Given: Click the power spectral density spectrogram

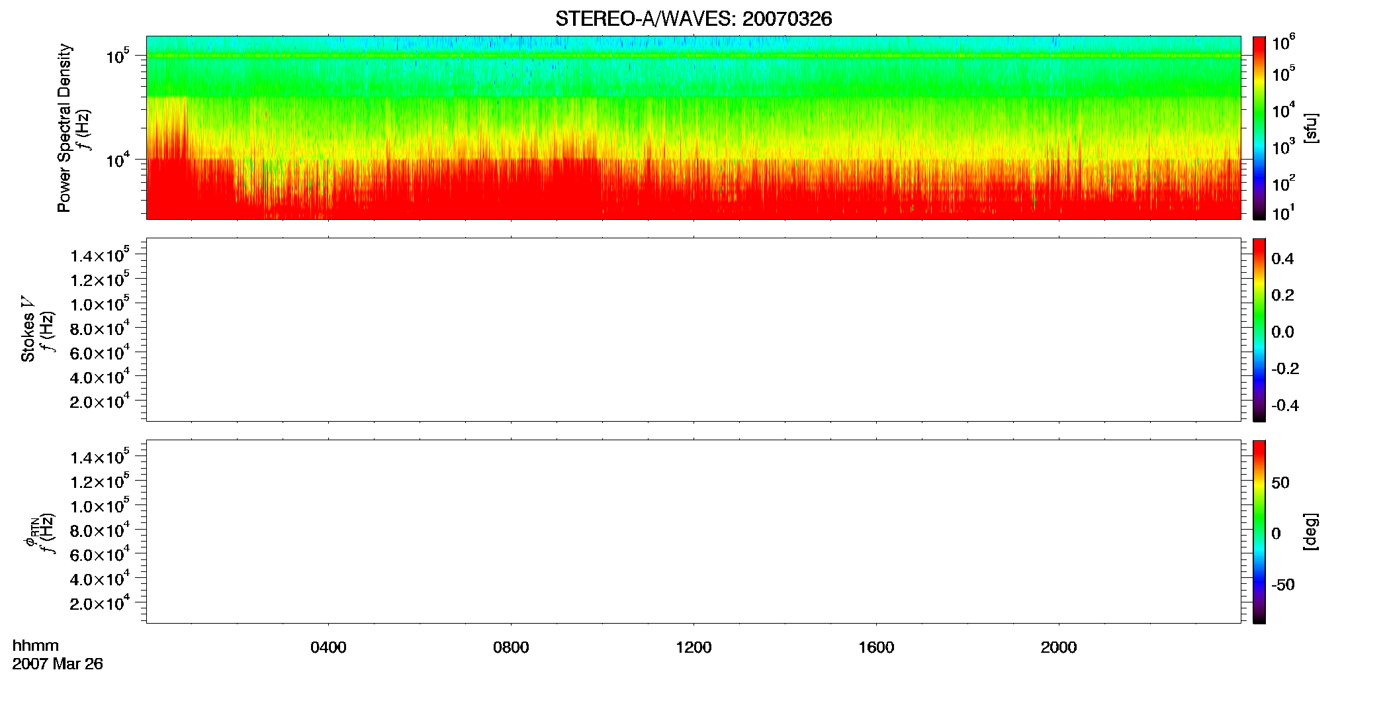Looking at the screenshot, I should point(693,128).
